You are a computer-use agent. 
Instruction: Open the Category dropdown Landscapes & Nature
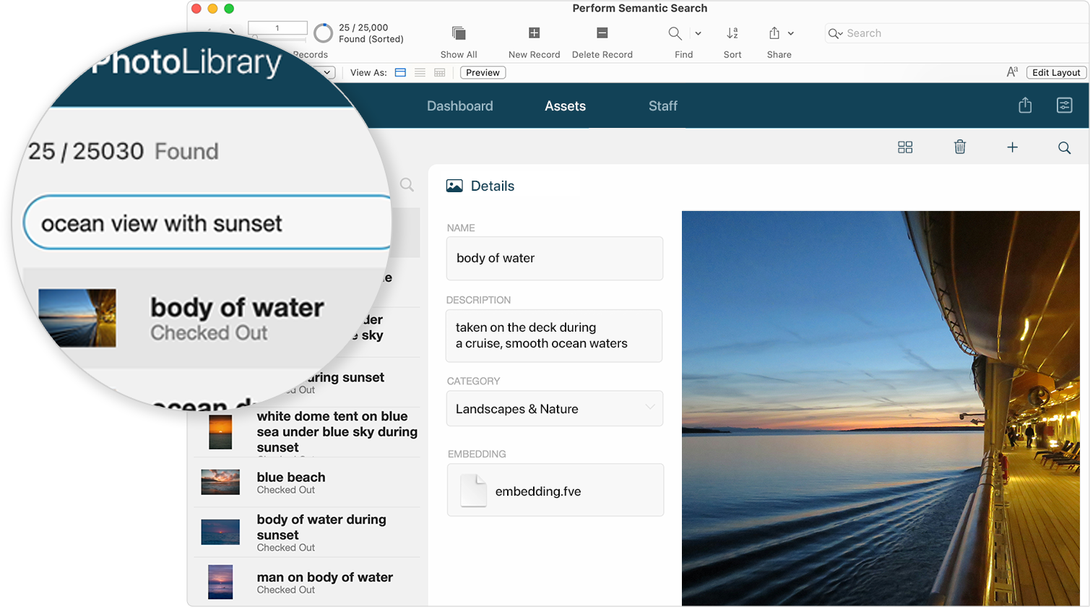point(555,409)
